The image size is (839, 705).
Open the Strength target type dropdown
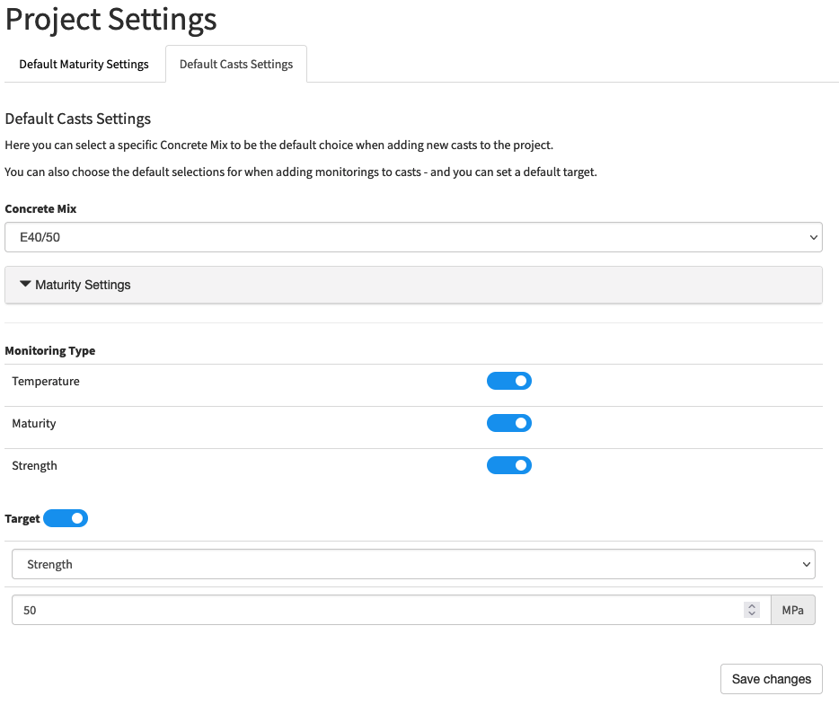pyautogui.click(x=413, y=564)
